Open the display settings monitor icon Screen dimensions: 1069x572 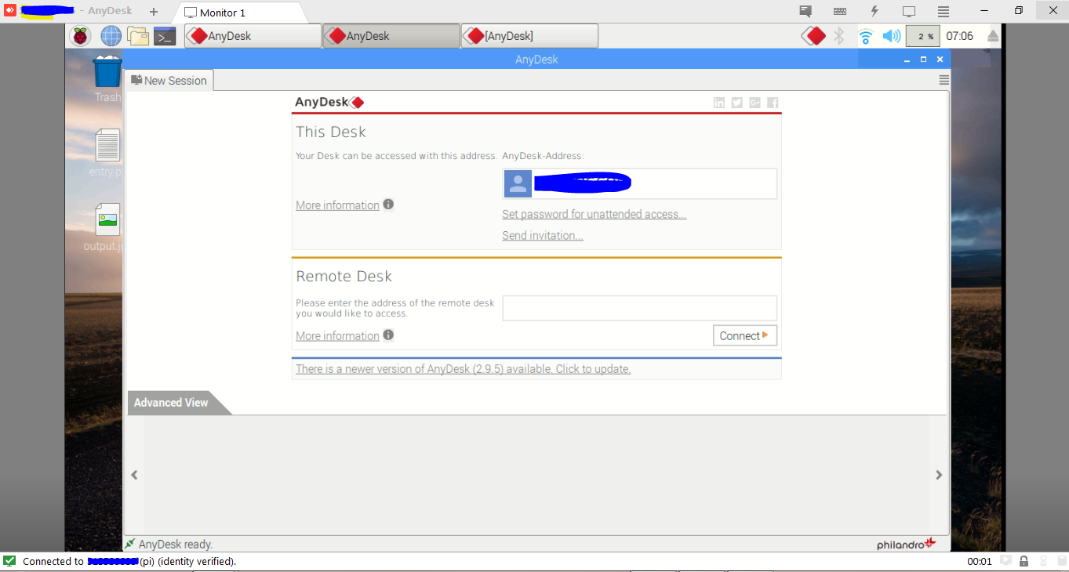click(x=909, y=12)
